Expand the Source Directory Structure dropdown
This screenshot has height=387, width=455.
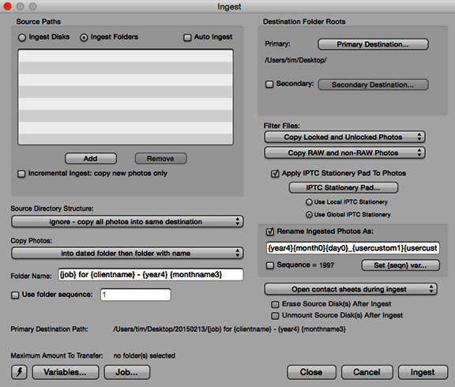point(127,222)
